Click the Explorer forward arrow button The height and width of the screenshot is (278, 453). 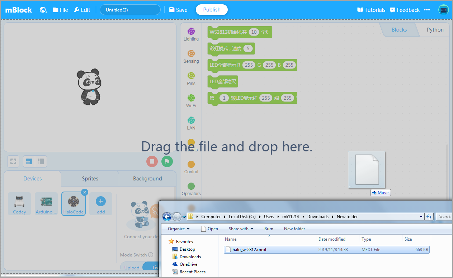[177, 217]
